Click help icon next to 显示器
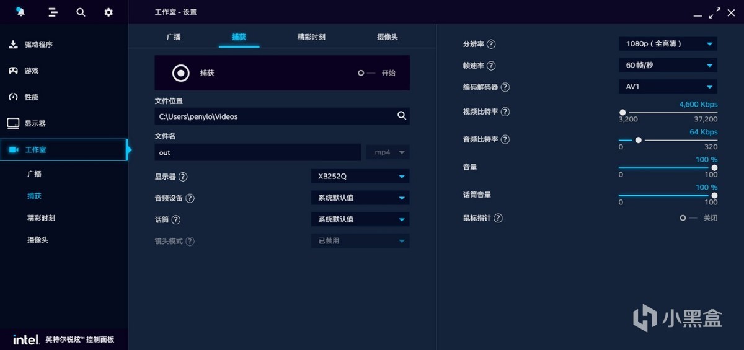 point(183,177)
